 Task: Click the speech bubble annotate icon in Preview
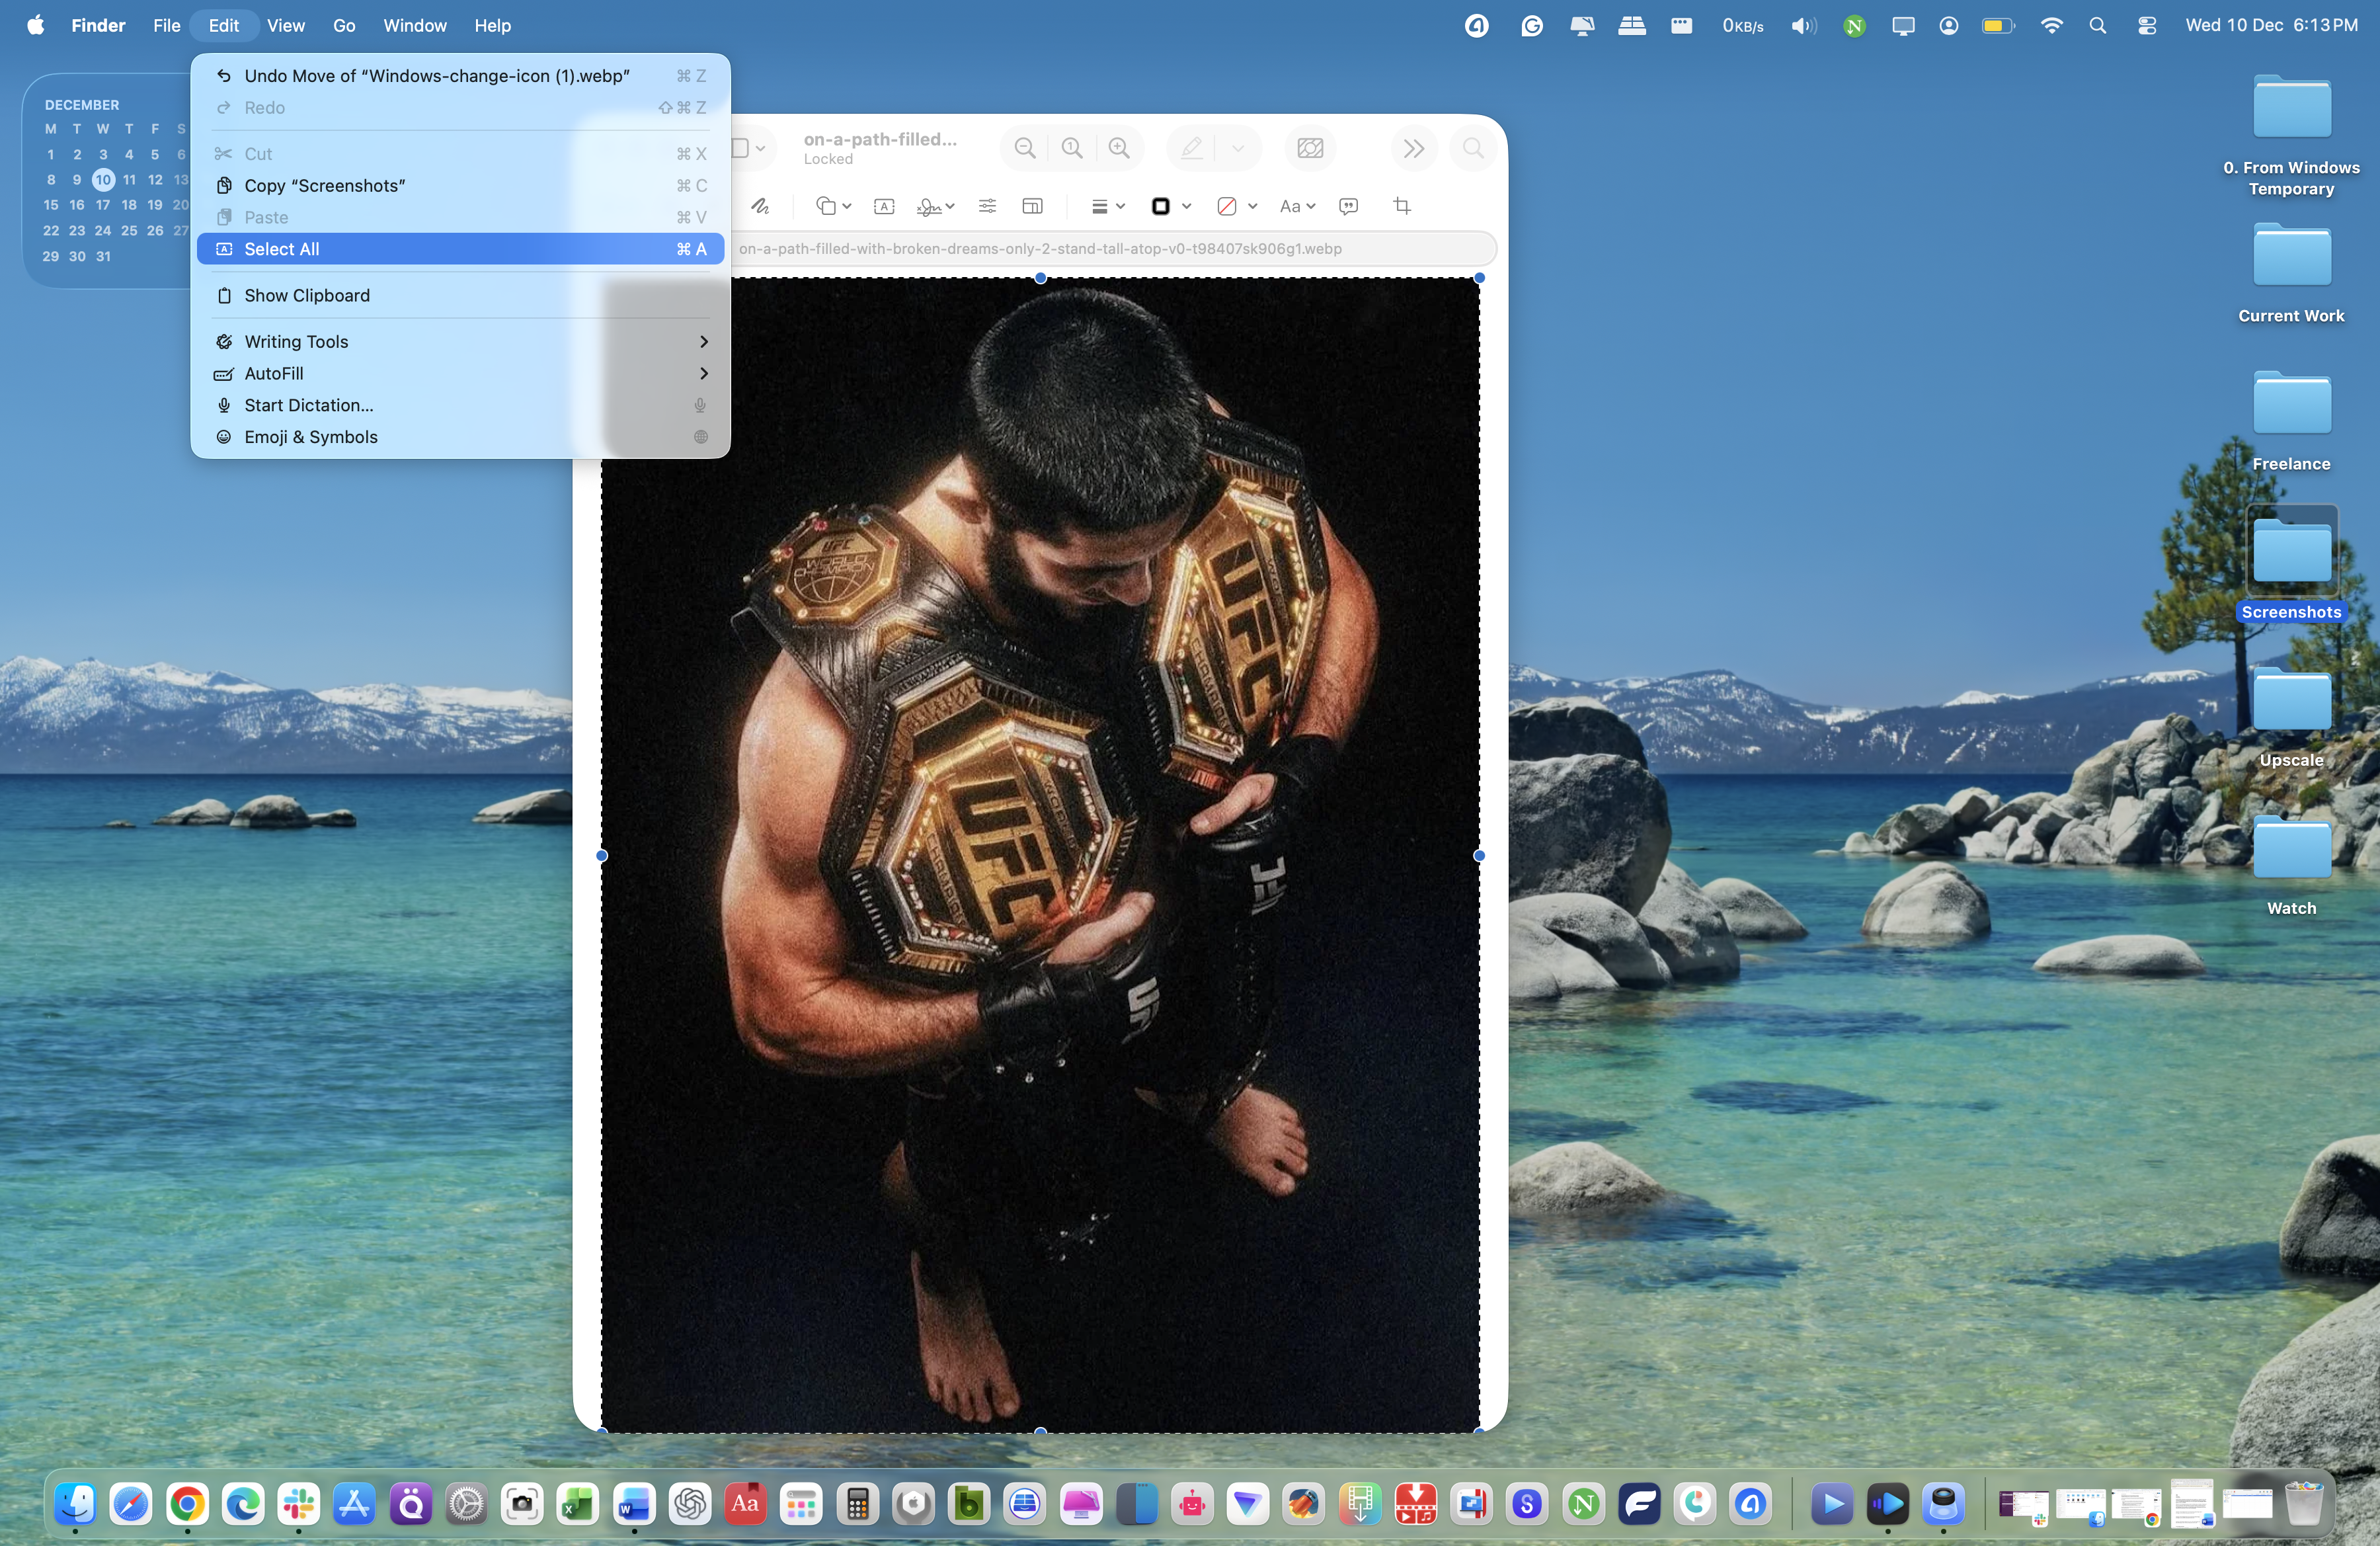click(1348, 206)
